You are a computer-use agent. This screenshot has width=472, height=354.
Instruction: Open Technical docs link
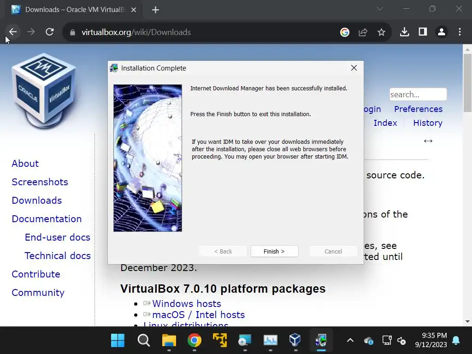[58, 255]
